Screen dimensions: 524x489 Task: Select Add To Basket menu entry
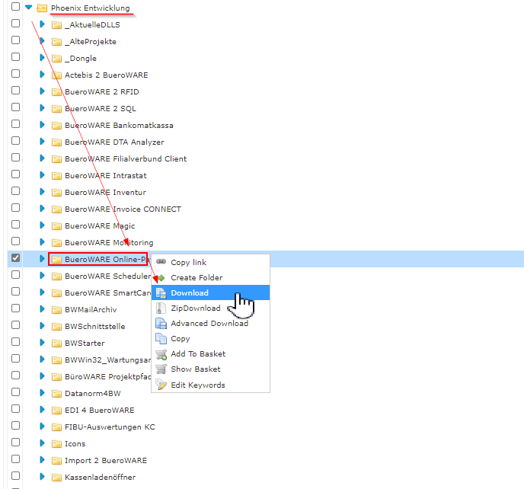pos(210,353)
